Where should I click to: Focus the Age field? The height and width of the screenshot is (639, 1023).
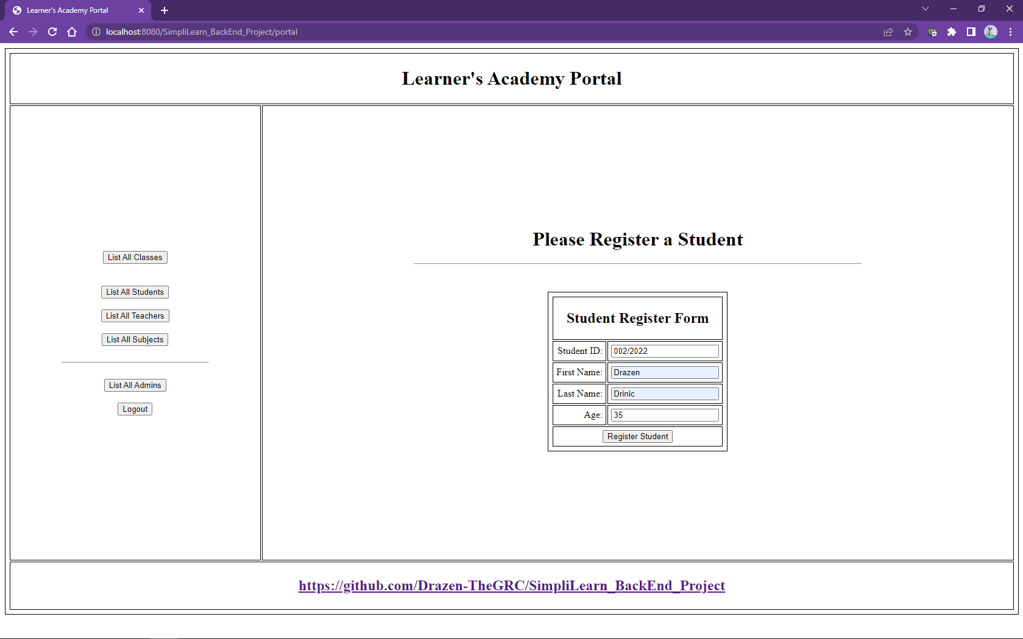(x=665, y=415)
